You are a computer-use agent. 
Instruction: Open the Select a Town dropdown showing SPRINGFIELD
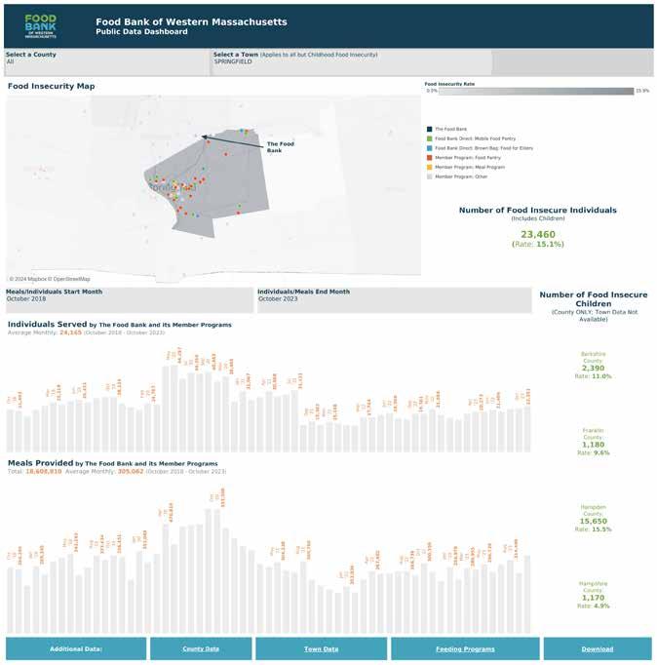click(352, 62)
